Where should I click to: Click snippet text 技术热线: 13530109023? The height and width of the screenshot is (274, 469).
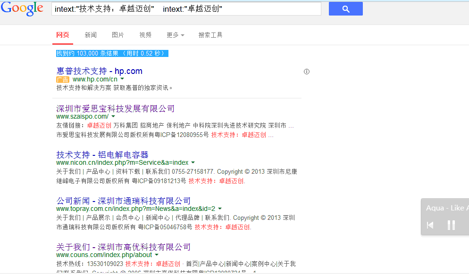tap(90, 264)
